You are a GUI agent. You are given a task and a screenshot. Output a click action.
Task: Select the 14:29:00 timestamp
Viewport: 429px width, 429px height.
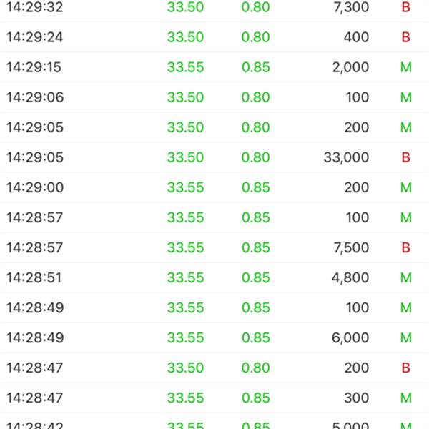35,187
